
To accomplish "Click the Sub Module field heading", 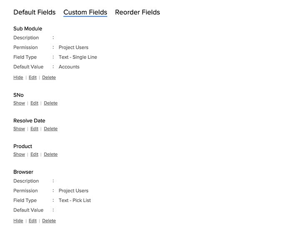I will tap(27, 29).
